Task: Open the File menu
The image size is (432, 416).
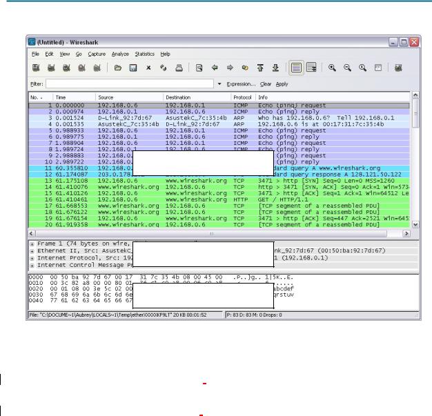Action: coord(35,54)
